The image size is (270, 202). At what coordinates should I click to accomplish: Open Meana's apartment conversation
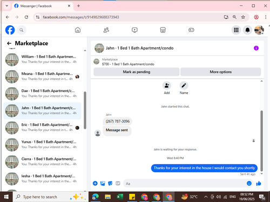pyautogui.click(x=42, y=76)
